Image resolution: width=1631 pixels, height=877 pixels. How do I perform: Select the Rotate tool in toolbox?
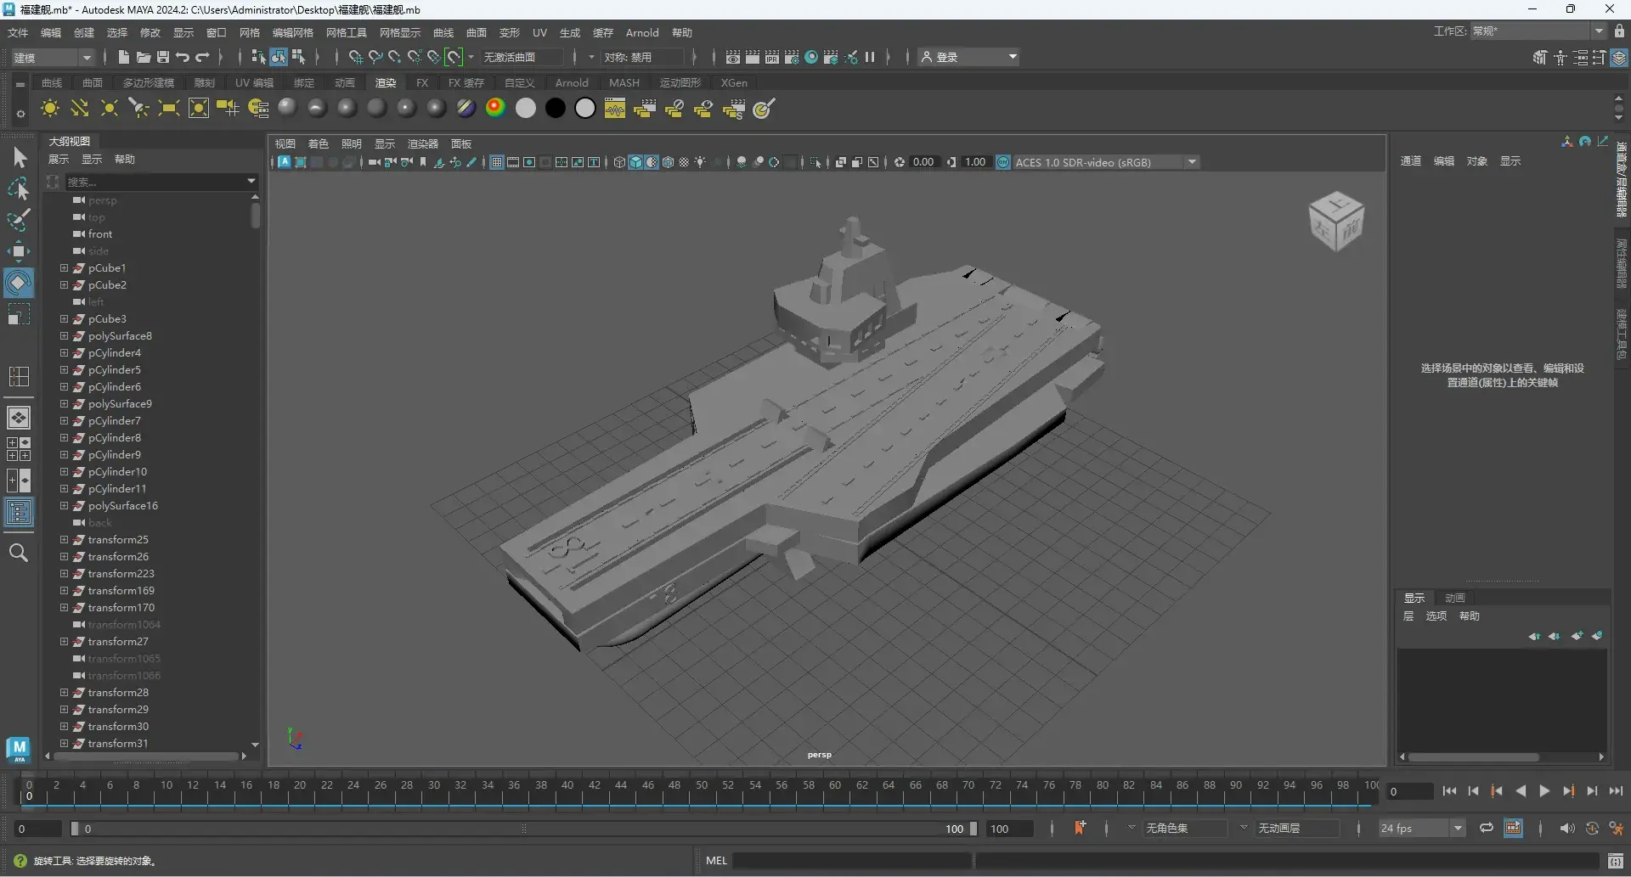point(20,283)
